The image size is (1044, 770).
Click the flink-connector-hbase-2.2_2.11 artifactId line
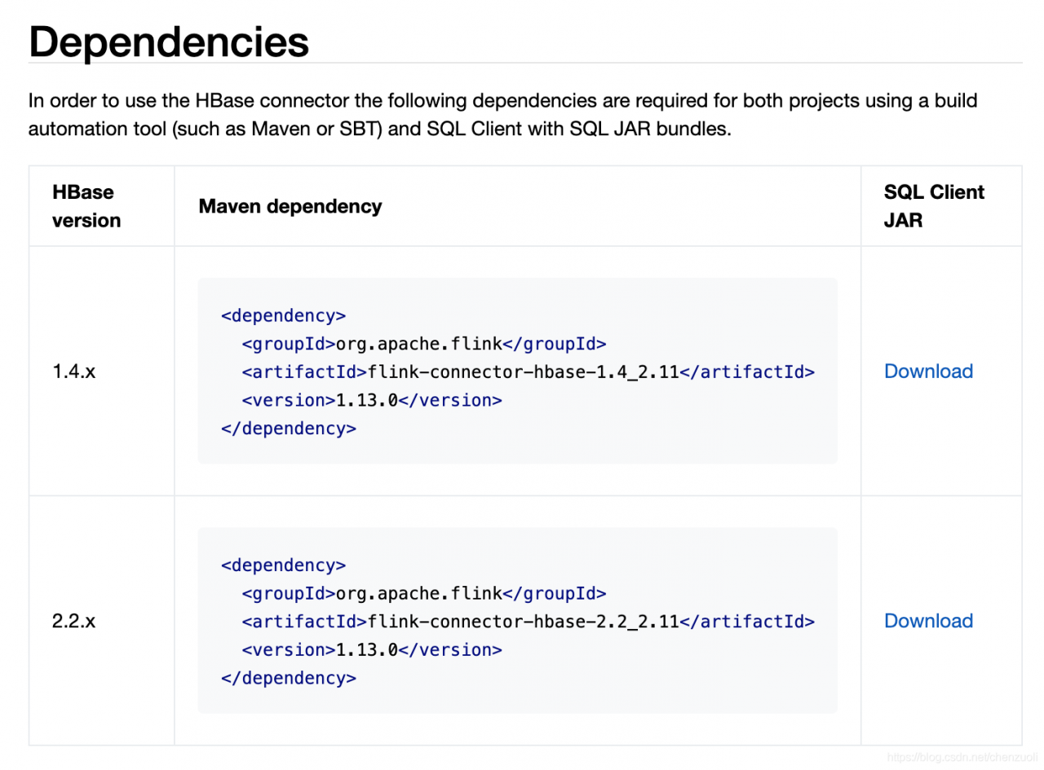[x=528, y=622]
